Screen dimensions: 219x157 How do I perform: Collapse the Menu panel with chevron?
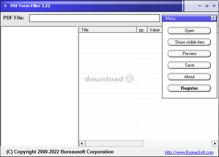pyautogui.click(x=213, y=18)
